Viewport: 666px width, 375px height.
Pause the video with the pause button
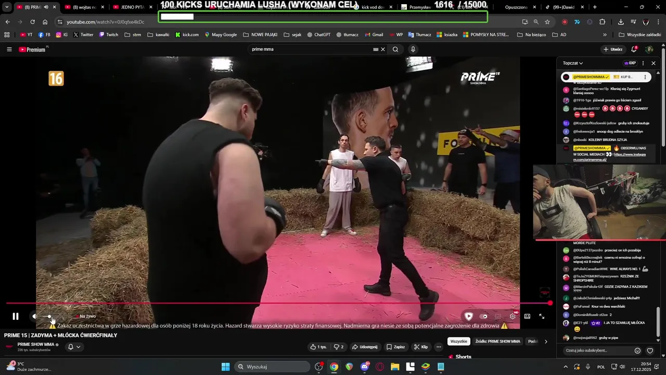click(16, 316)
